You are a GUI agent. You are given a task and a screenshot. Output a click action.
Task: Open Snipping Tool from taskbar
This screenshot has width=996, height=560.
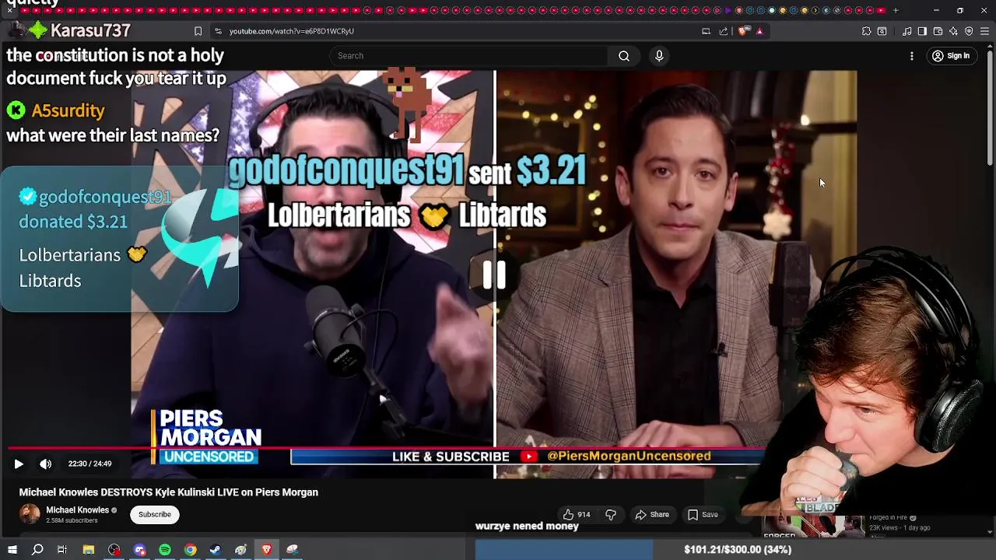(292, 549)
